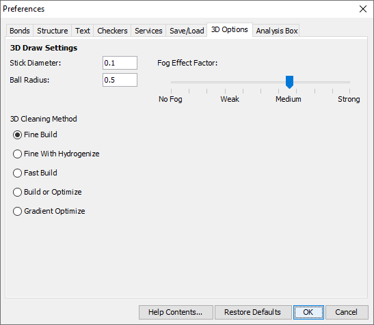Choose Fine With Hydrogenize cleaning method

click(x=56, y=154)
